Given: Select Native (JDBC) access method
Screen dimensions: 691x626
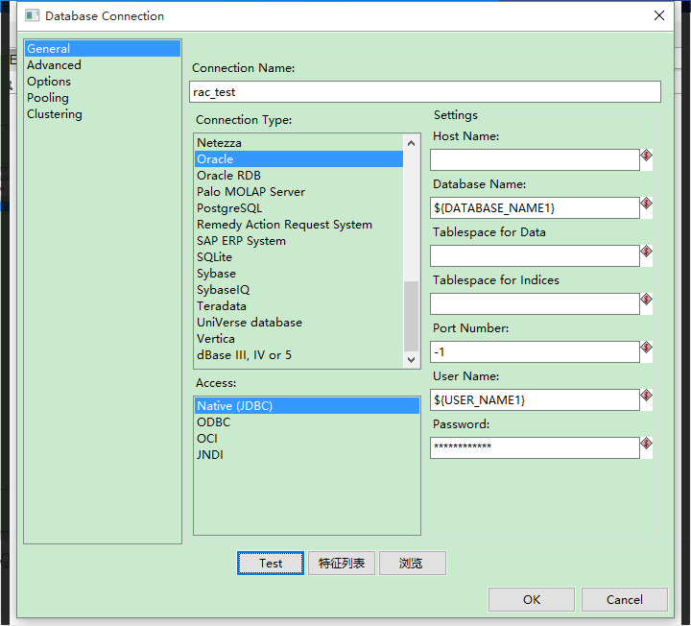Looking at the screenshot, I should click(x=307, y=405).
